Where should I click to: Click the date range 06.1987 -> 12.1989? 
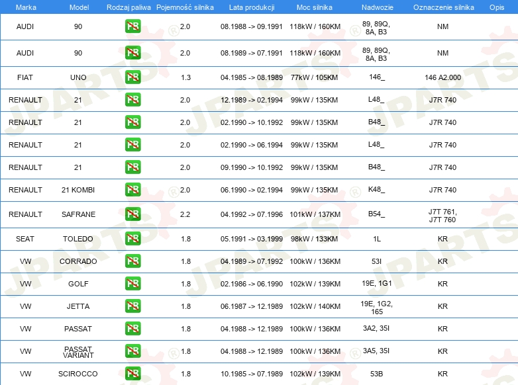coord(252,306)
